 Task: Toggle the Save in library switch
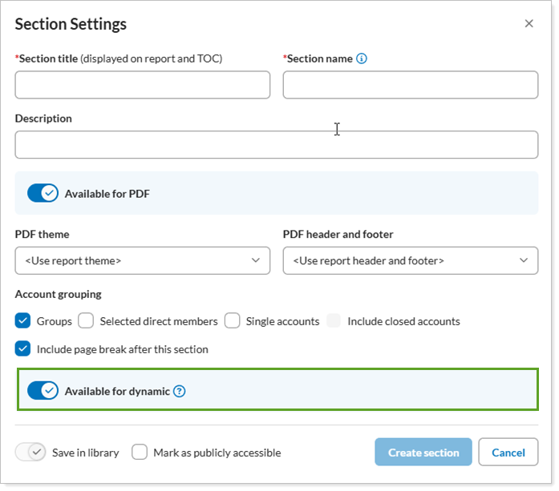click(31, 453)
